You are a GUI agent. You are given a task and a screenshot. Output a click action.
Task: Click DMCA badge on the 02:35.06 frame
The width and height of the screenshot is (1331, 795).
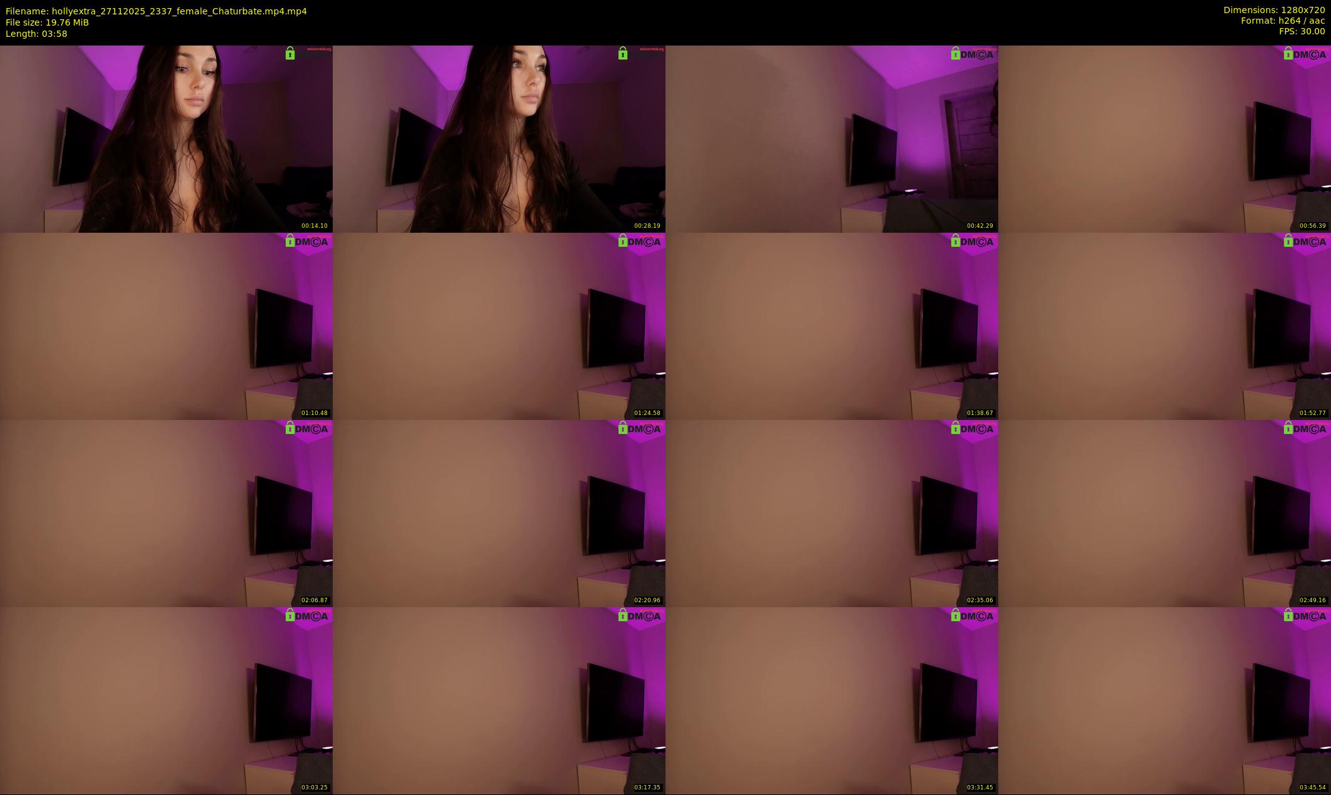pyautogui.click(x=973, y=429)
